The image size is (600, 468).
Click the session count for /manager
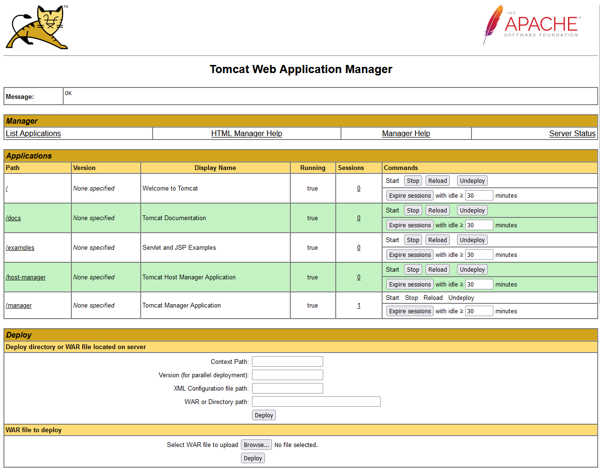tap(359, 306)
